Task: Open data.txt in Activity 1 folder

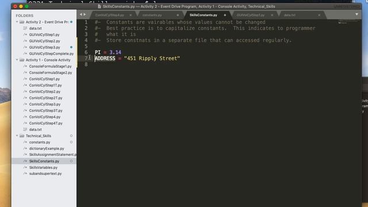Action: [36, 129]
